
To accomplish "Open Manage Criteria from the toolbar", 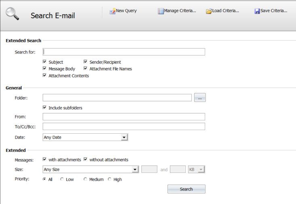I will click(x=177, y=11).
